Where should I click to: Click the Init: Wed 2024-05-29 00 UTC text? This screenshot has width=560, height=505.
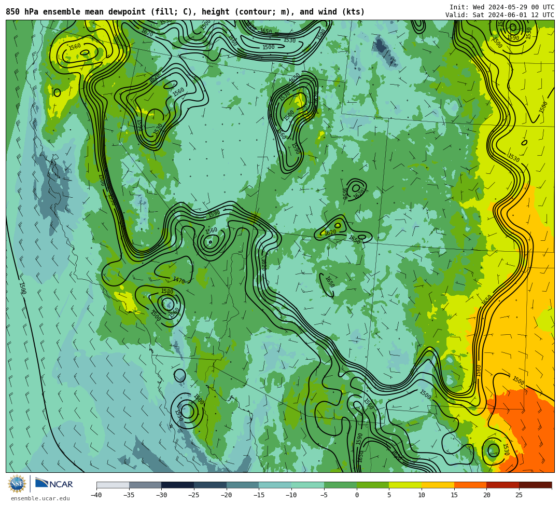point(502,7)
